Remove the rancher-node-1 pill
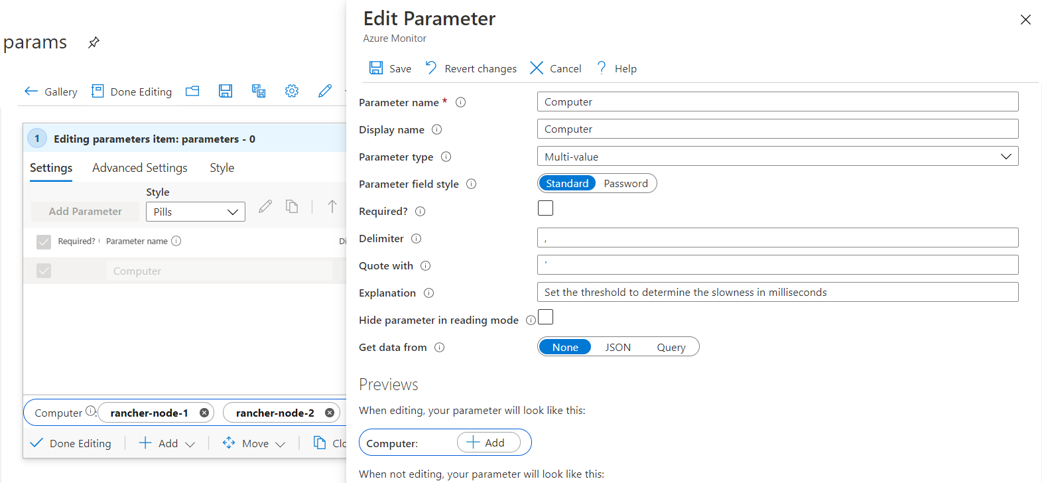The height and width of the screenshot is (483, 1042). [204, 413]
